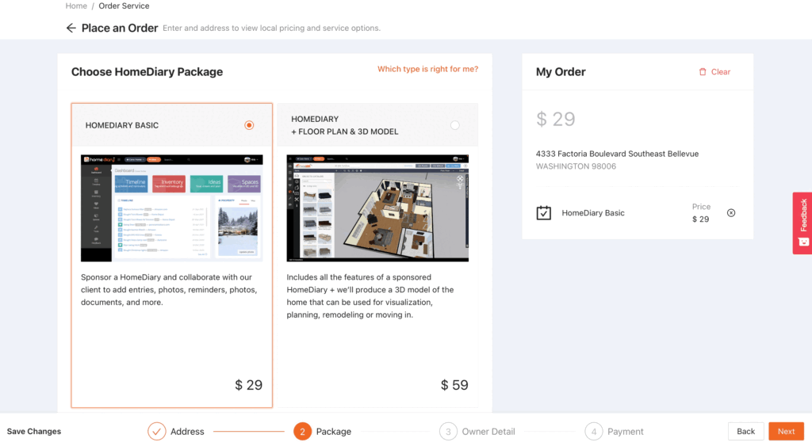Image resolution: width=812 pixels, height=446 pixels.
Task: Open the Which type is right for me link
Action: (x=427, y=70)
